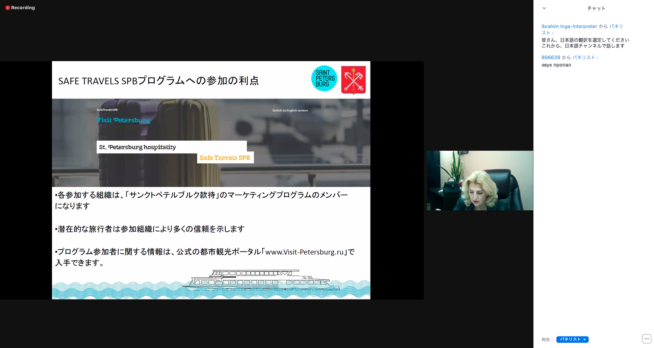The image size is (654, 348).
Task: Click small SafeTravelsSPB text above logo
Action: pos(107,110)
